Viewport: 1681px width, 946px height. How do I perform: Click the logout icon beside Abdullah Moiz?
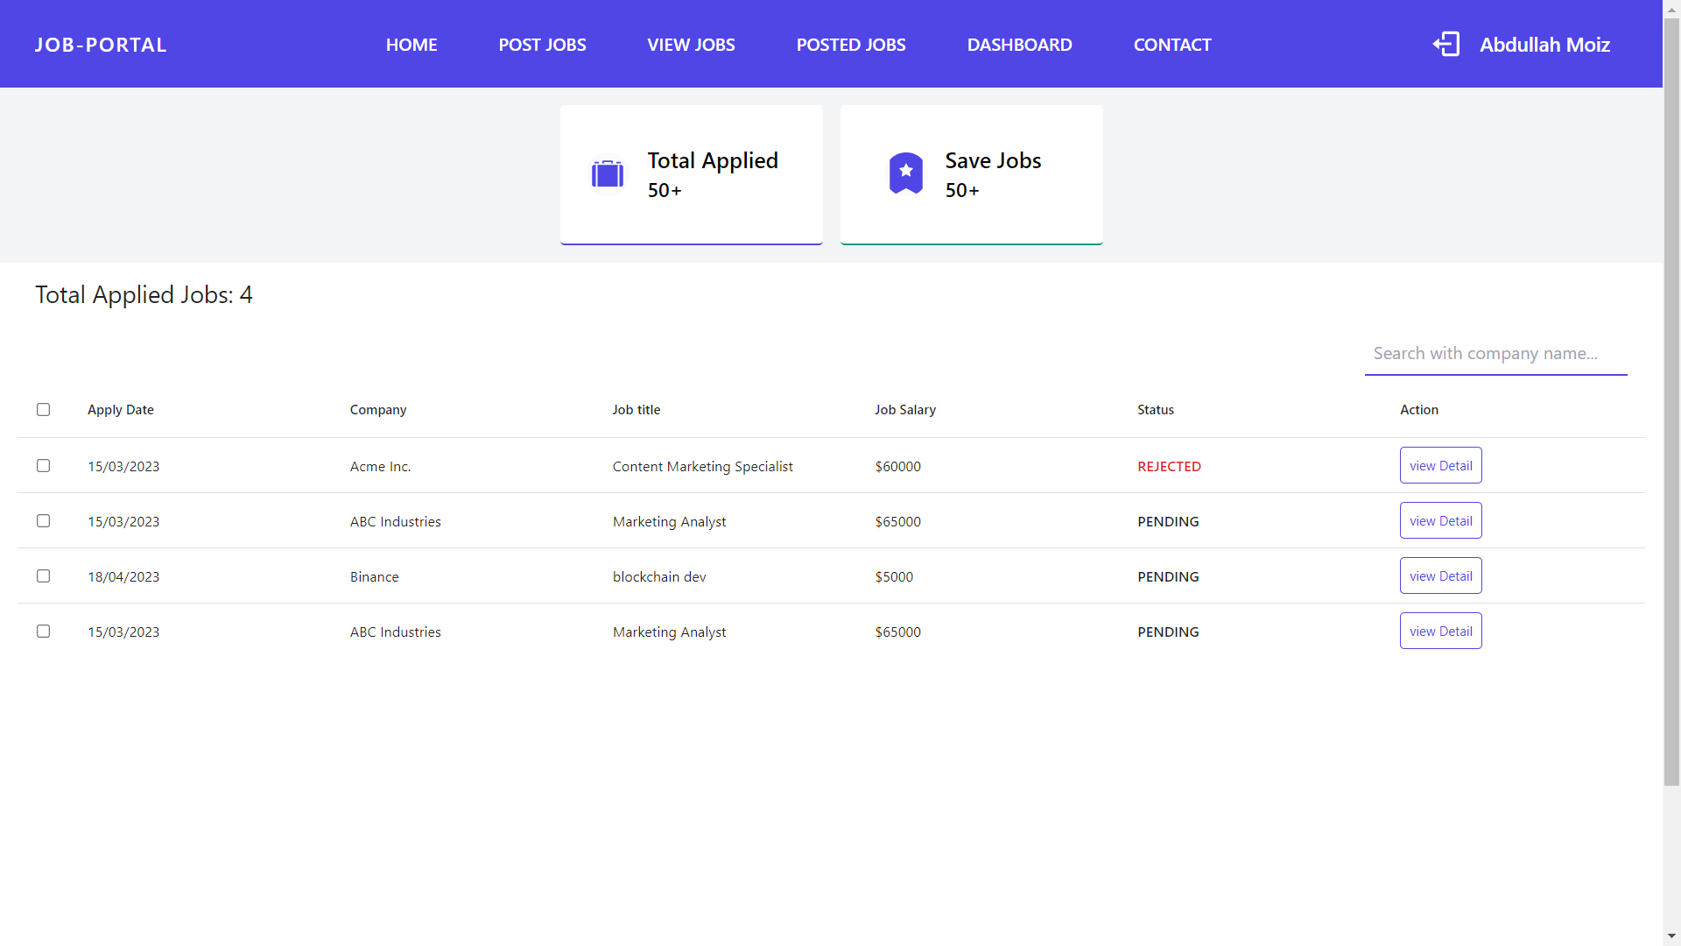click(1446, 44)
